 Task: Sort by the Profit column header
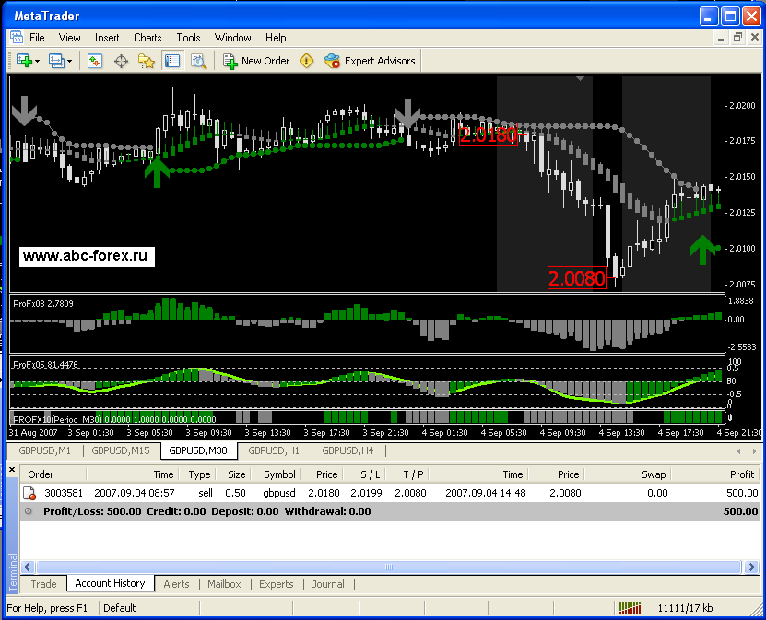(716, 474)
